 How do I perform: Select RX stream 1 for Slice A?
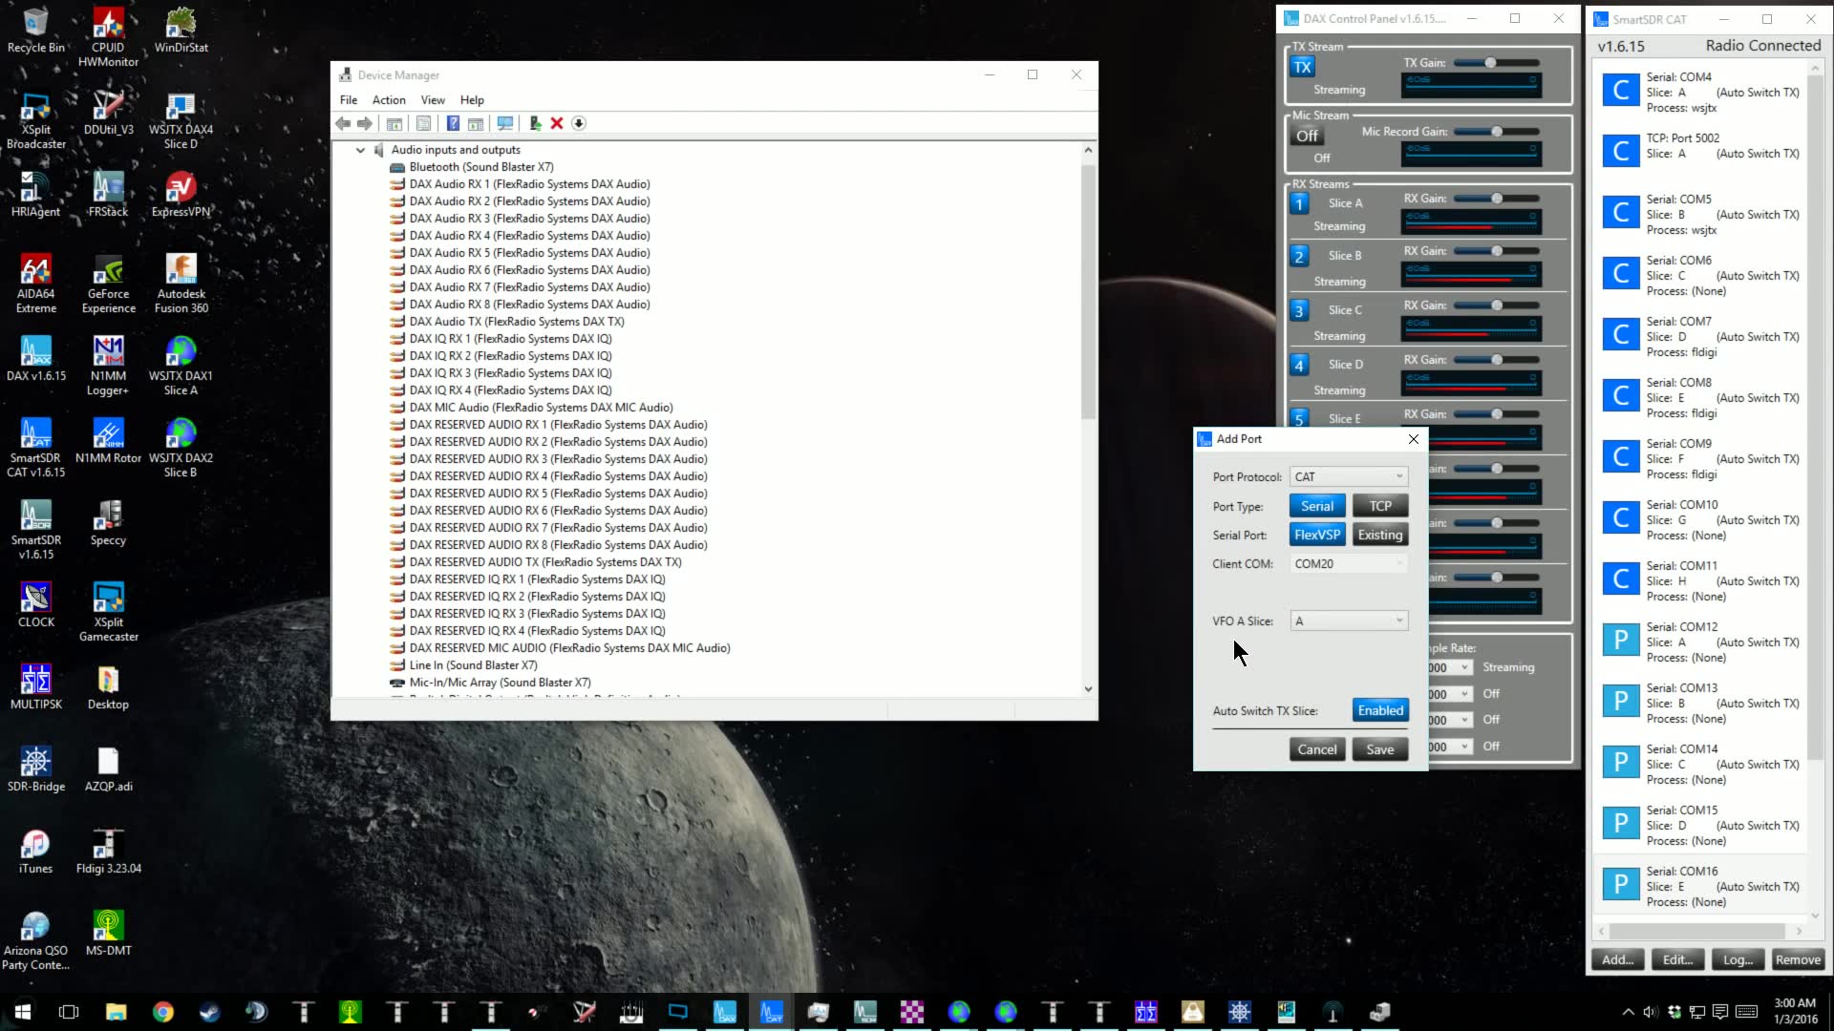(x=1299, y=203)
